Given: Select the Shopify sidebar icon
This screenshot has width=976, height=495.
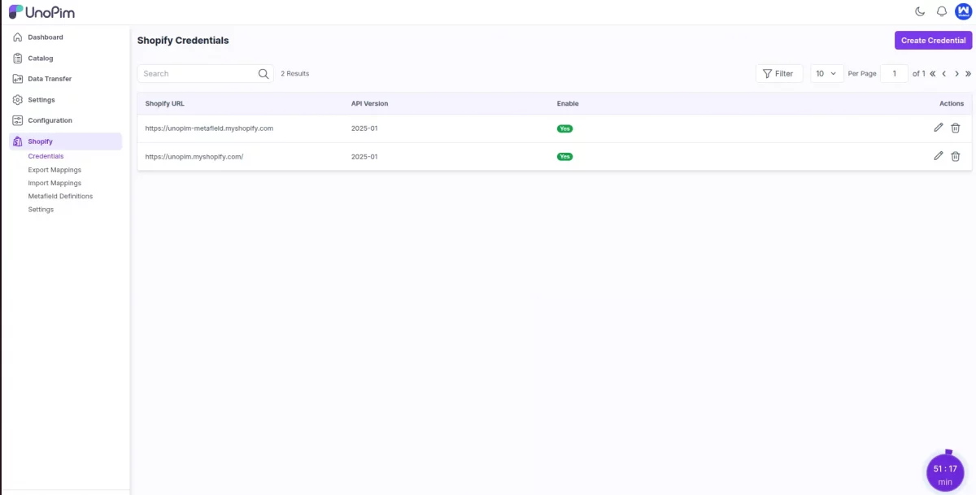Looking at the screenshot, I should 17,140.
